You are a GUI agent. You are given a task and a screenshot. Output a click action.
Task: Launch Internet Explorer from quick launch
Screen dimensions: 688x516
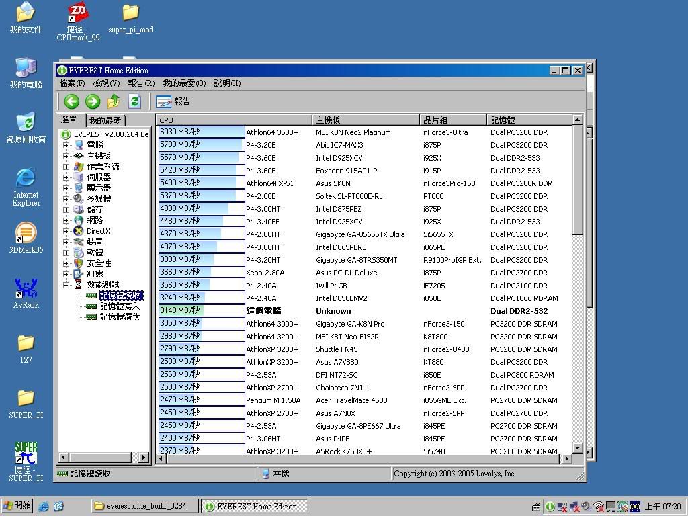point(44,507)
